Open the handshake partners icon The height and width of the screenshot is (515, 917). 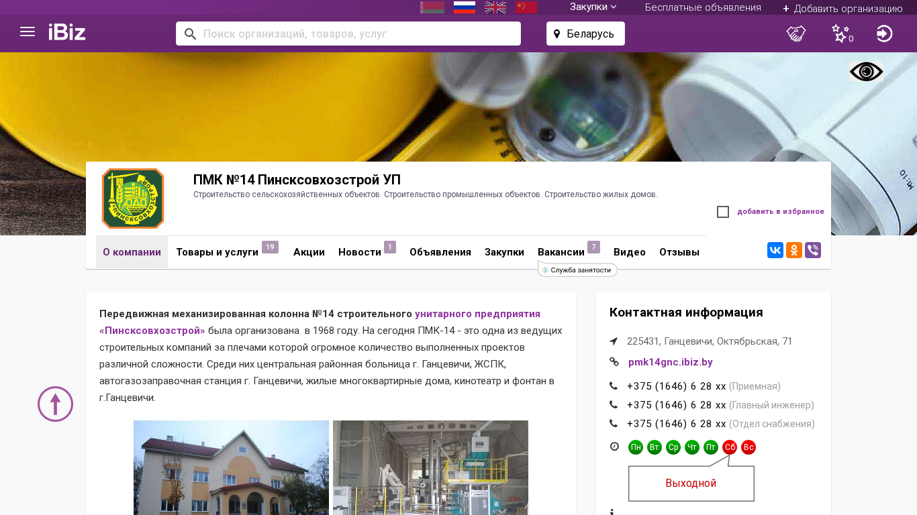click(796, 34)
